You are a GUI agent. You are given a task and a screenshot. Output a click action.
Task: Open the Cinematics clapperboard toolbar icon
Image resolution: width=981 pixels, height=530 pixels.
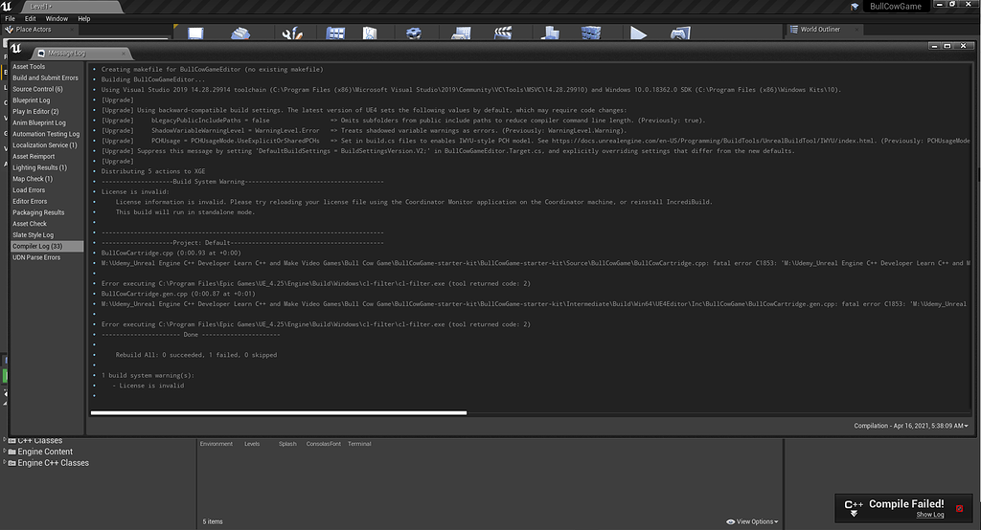502,33
